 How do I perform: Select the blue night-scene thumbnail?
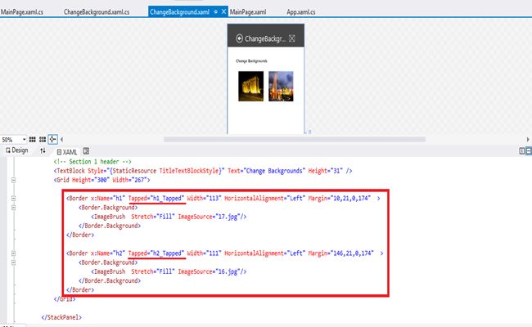(x=281, y=86)
